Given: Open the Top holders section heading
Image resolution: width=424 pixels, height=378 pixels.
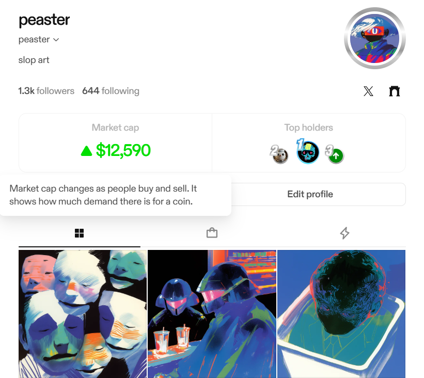Looking at the screenshot, I should click(308, 128).
